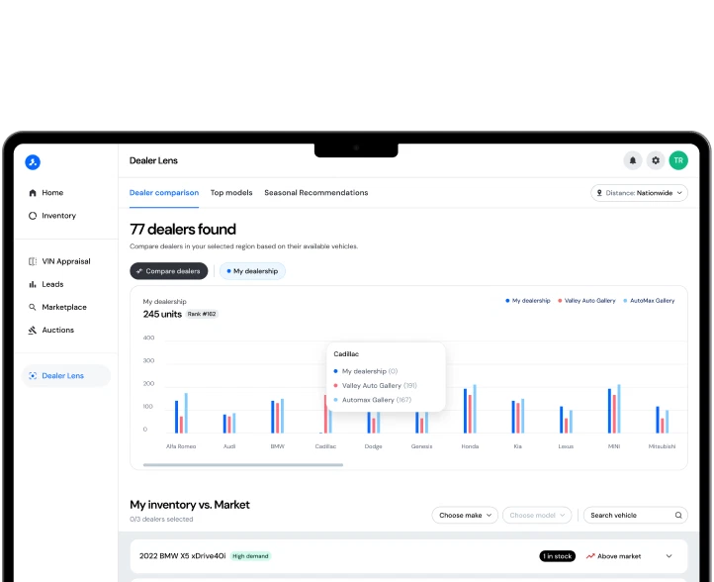Click the Honda bar group in the chart
Image resolution: width=714 pixels, height=582 pixels.
(470, 409)
